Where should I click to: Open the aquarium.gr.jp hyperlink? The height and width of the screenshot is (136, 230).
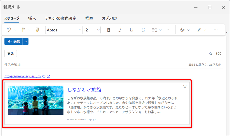[x=27, y=76]
